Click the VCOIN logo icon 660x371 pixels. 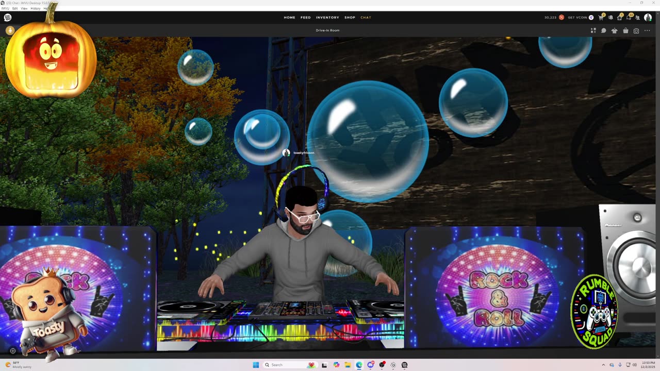591,18
